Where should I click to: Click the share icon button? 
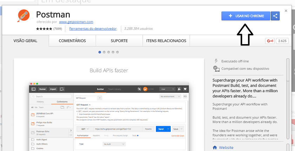pyautogui.click(x=275, y=16)
